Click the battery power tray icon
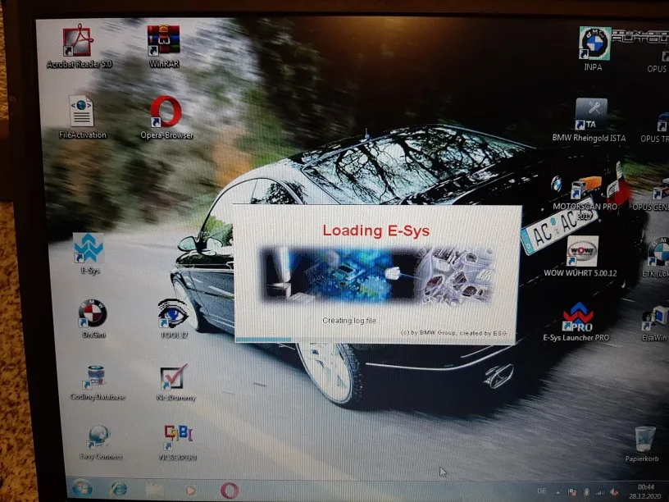The height and width of the screenshot is (502, 669). pos(587,492)
